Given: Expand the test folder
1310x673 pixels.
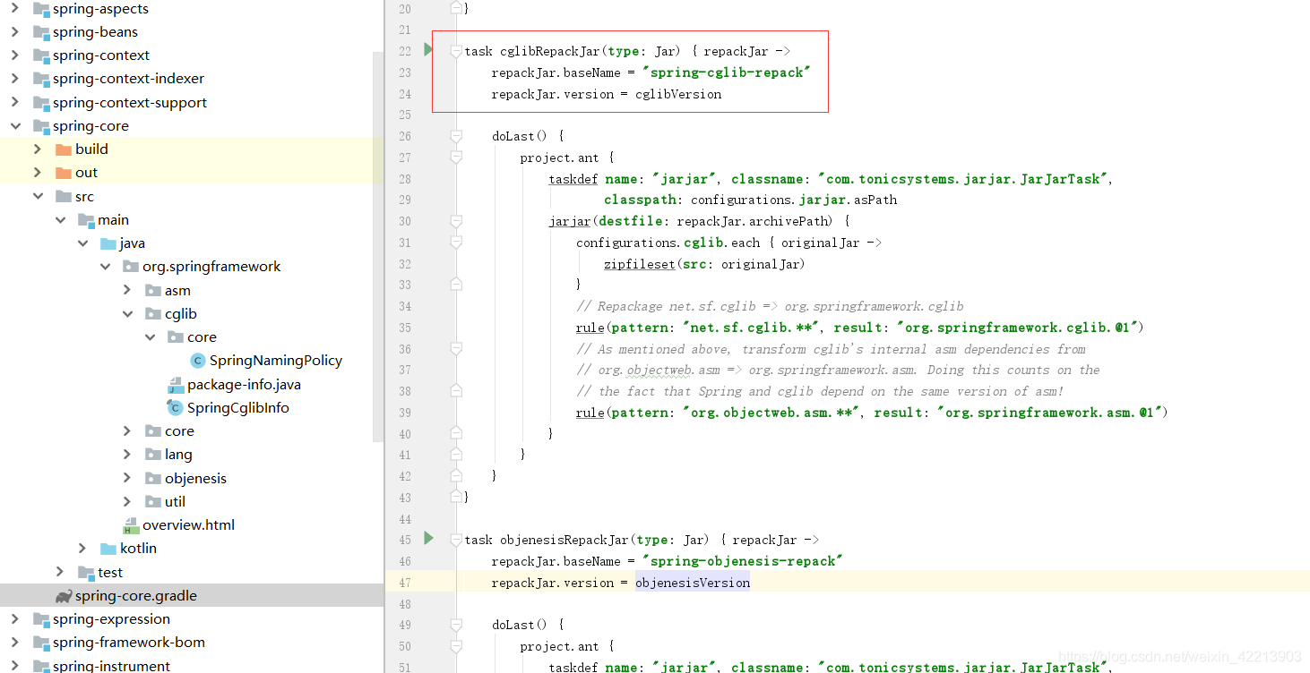Looking at the screenshot, I should [x=60, y=573].
